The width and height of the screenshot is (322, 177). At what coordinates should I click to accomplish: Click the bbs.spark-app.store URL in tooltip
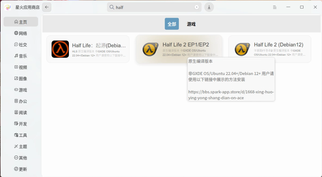click(231, 95)
